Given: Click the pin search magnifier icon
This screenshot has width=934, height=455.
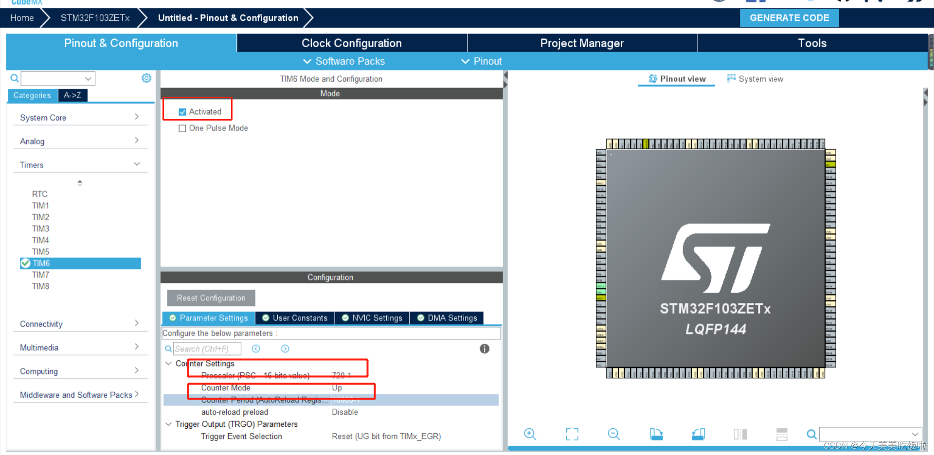Looking at the screenshot, I should 811,434.
